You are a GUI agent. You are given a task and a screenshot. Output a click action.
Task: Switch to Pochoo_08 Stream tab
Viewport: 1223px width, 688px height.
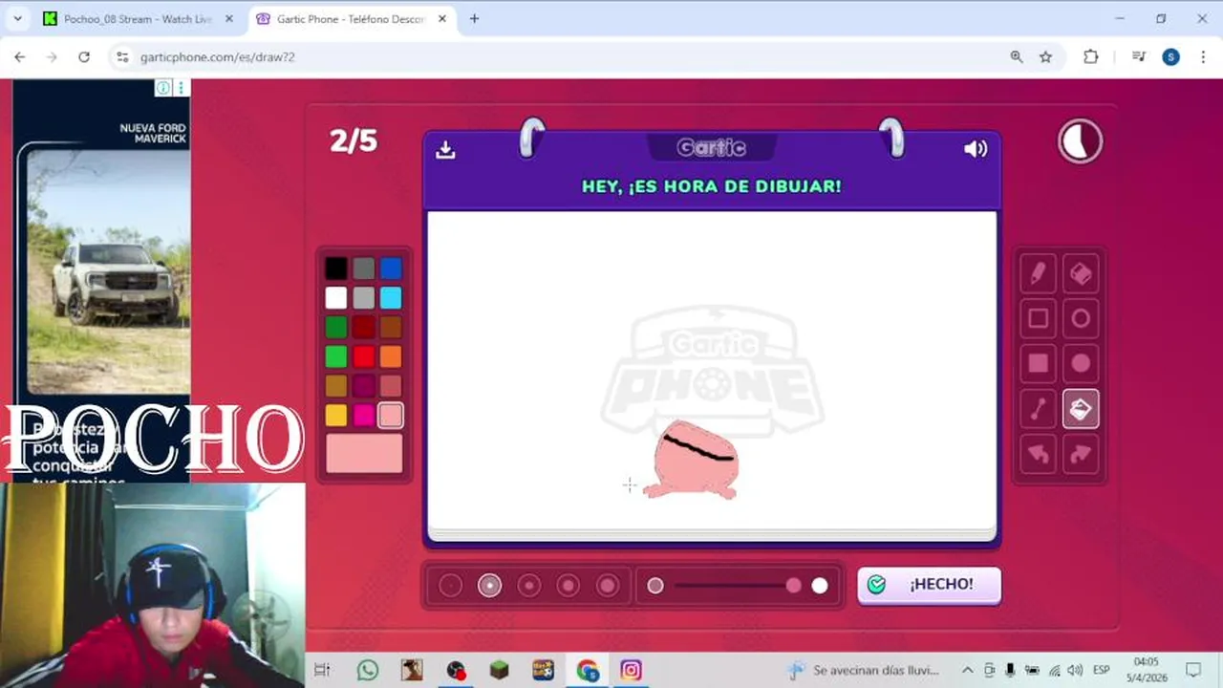(x=138, y=19)
